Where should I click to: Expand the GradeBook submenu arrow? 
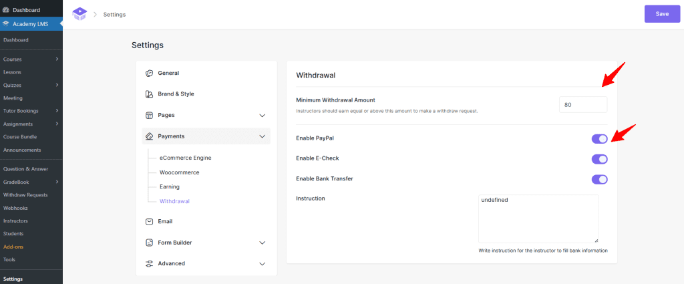pos(57,182)
